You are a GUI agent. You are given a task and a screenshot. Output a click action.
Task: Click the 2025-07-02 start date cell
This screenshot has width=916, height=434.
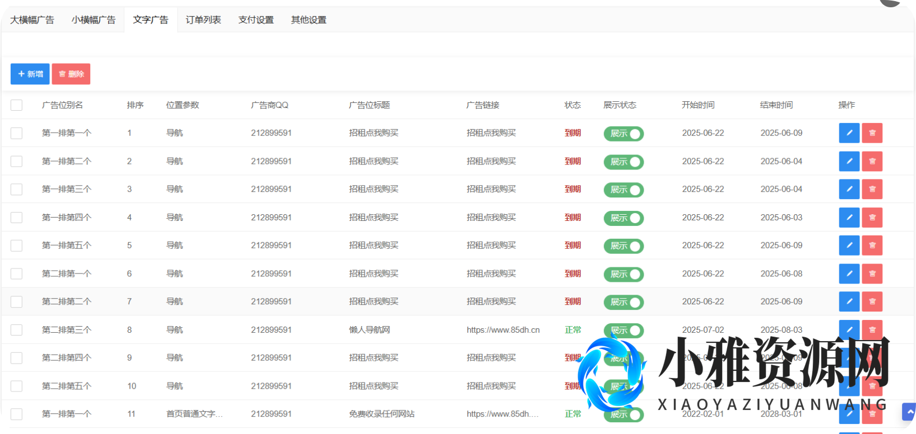(x=703, y=330)
